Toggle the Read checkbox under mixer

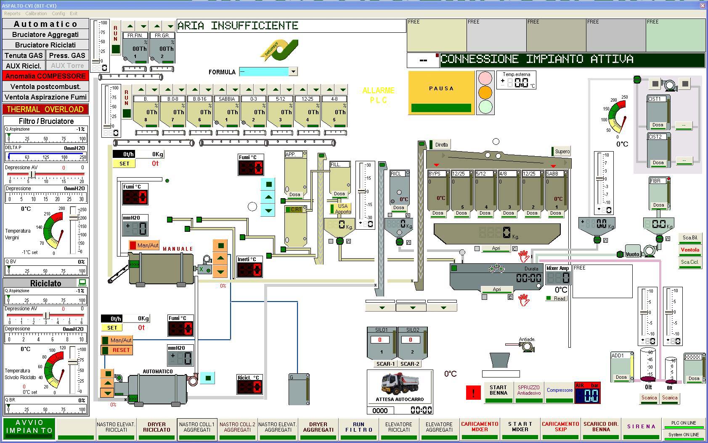point(556,299)
